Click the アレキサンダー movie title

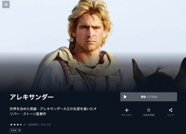pyautogui.click(x=32, y=97)
